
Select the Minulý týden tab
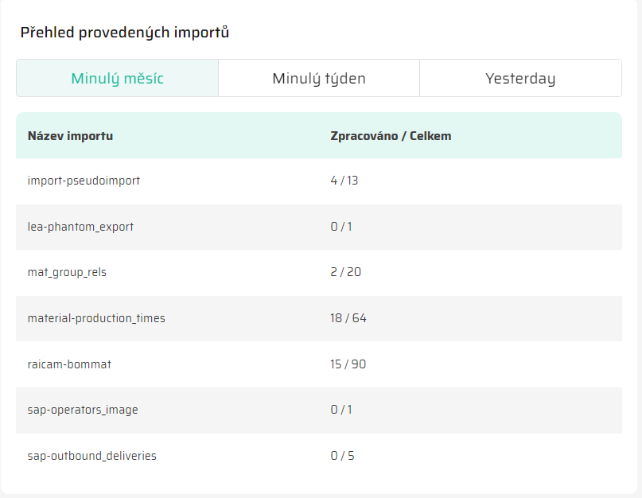coord(319,79)
